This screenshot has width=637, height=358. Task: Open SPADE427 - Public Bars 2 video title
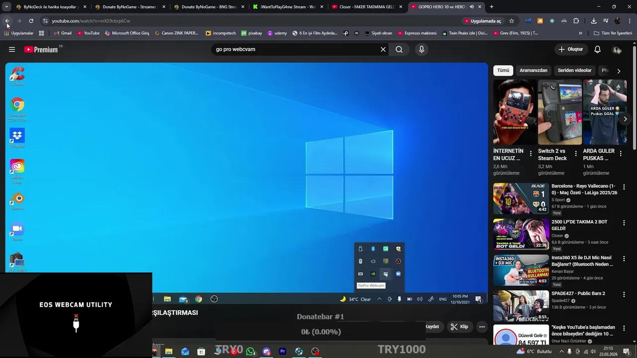(x=578, y=293)
